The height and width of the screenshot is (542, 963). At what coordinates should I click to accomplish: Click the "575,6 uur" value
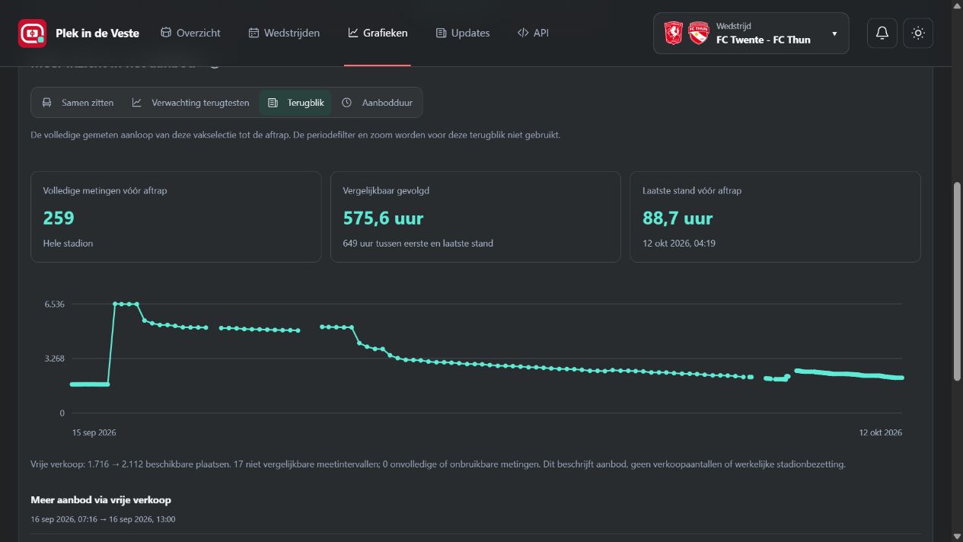(383, 218)
